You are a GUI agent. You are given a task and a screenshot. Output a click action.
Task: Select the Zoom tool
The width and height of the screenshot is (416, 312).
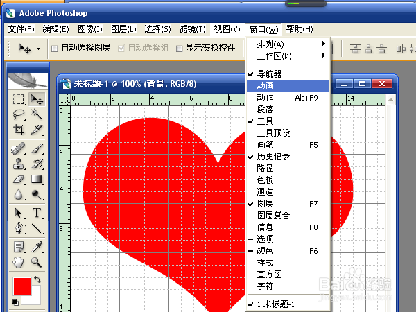point(37,262)
